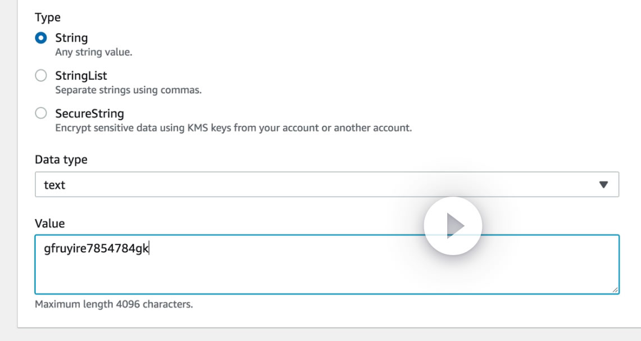Click the "String" option label

[71, 38]
